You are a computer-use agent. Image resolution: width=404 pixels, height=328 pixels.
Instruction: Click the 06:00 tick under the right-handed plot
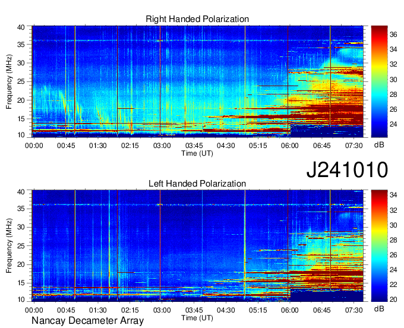pos(290,146)
